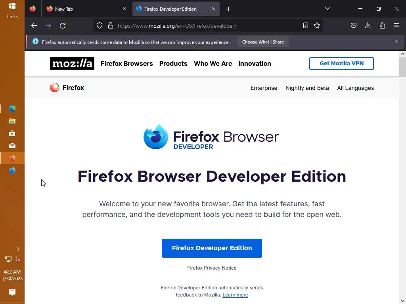This screenshot has width=406, height=304.
Task: Open the Enterprise link
Action: click(x=264, y=88)
